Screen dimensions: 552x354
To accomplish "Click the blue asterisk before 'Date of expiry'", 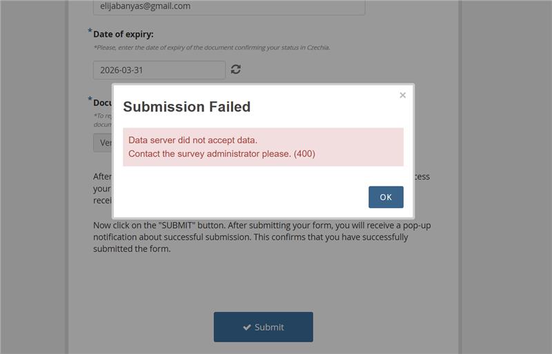I will 90,30.
